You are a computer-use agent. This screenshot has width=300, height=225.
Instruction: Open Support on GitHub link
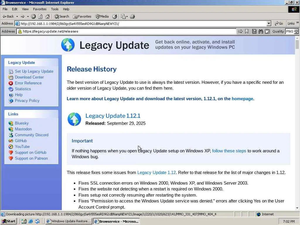pos(30,152)
